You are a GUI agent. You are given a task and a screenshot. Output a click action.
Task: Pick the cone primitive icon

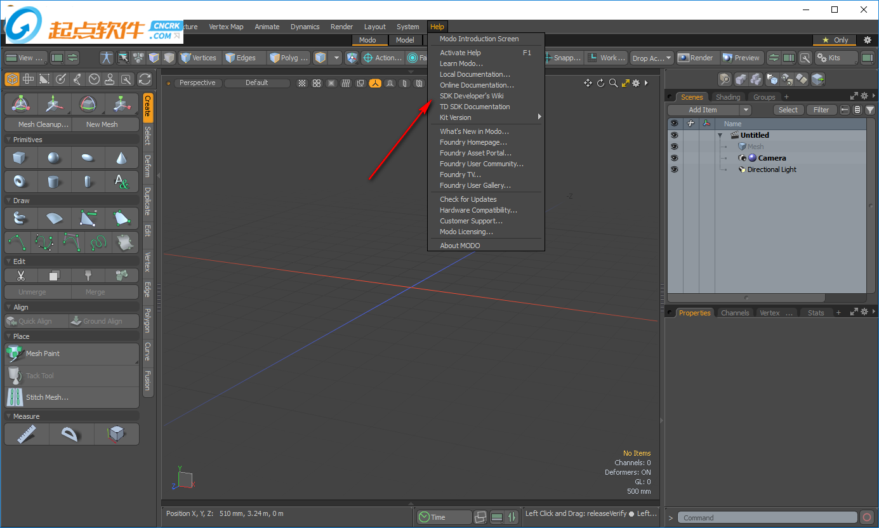click(x=121, y=158)
